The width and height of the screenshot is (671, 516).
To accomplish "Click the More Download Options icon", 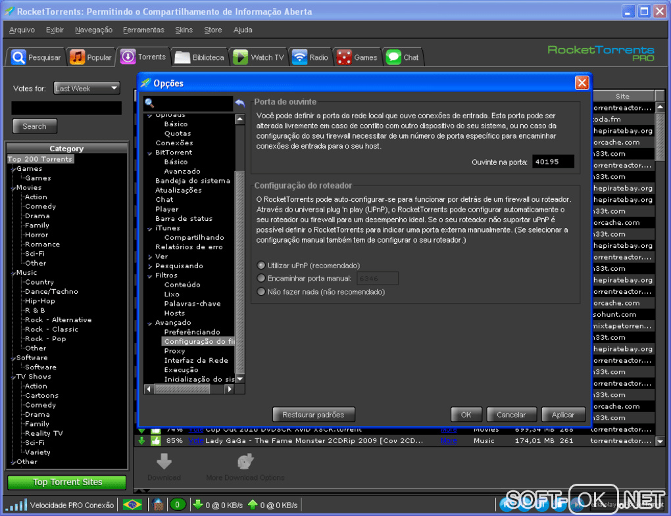I will pos(245,461).
